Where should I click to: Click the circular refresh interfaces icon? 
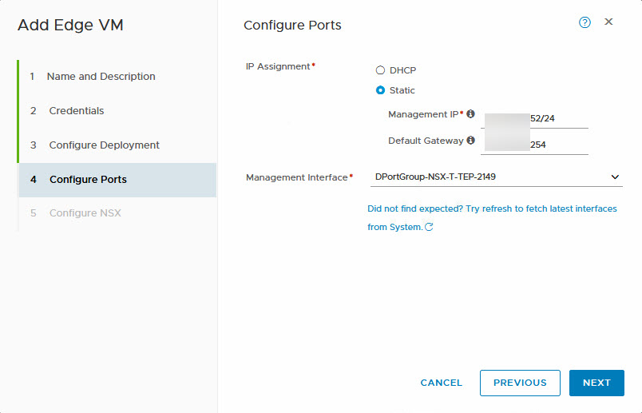429,228
